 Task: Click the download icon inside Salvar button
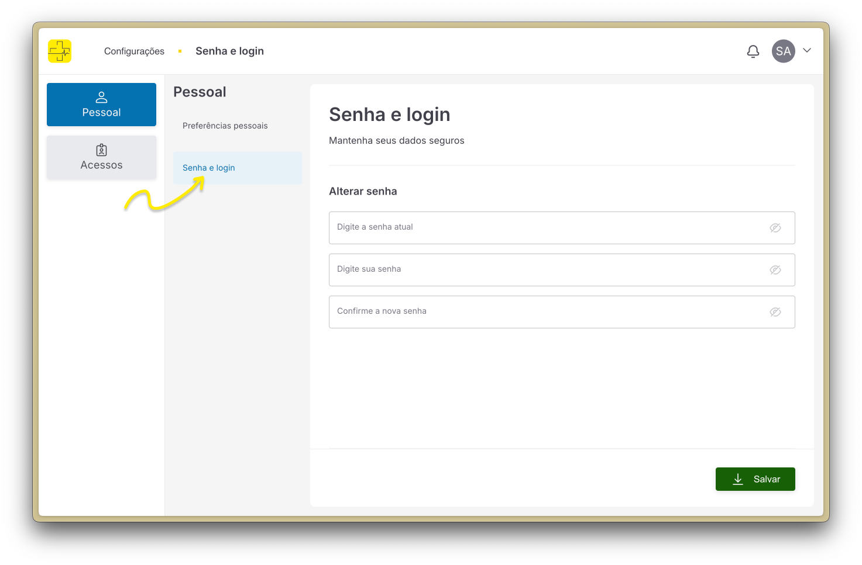click(738, 479)
